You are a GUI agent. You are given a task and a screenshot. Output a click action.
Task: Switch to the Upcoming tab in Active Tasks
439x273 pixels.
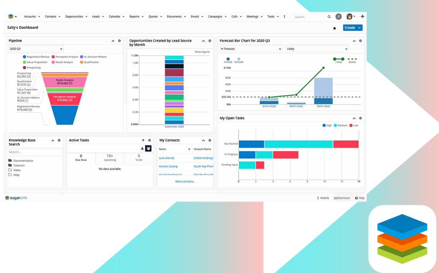click(110, 158)
